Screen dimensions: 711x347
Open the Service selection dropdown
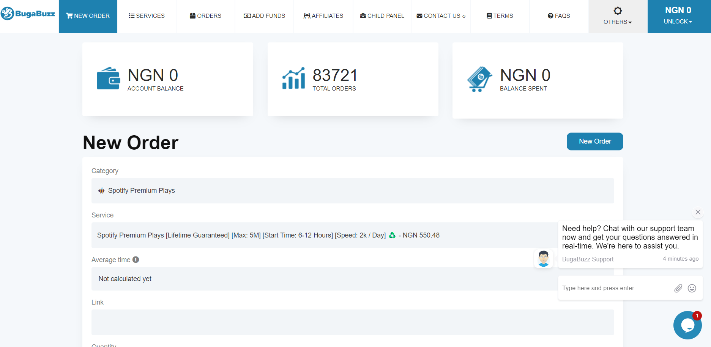(323, 235)
